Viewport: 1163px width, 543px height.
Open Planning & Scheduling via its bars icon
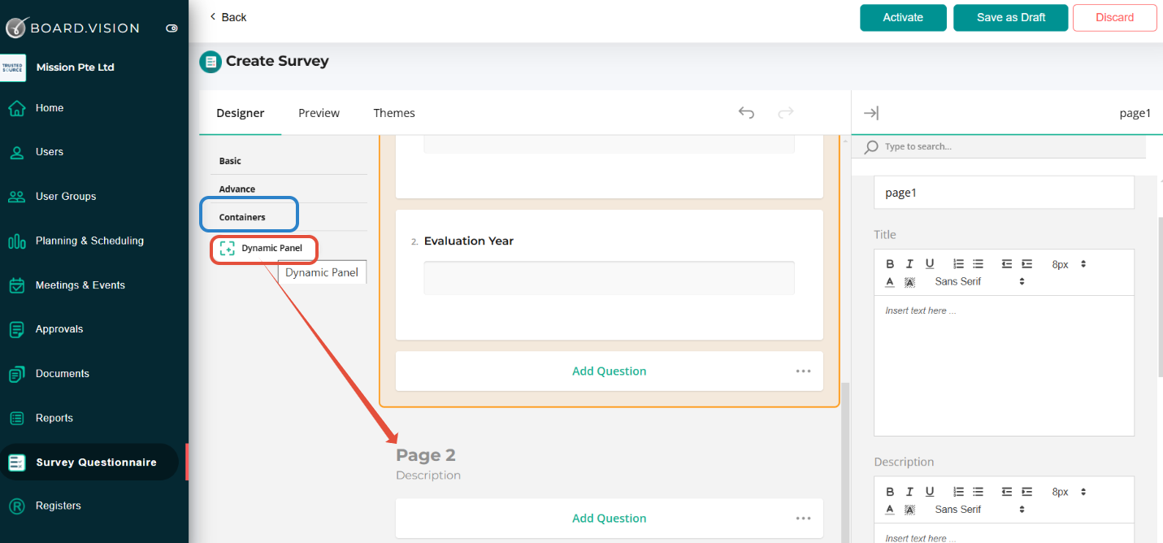(x=16, y=241)
